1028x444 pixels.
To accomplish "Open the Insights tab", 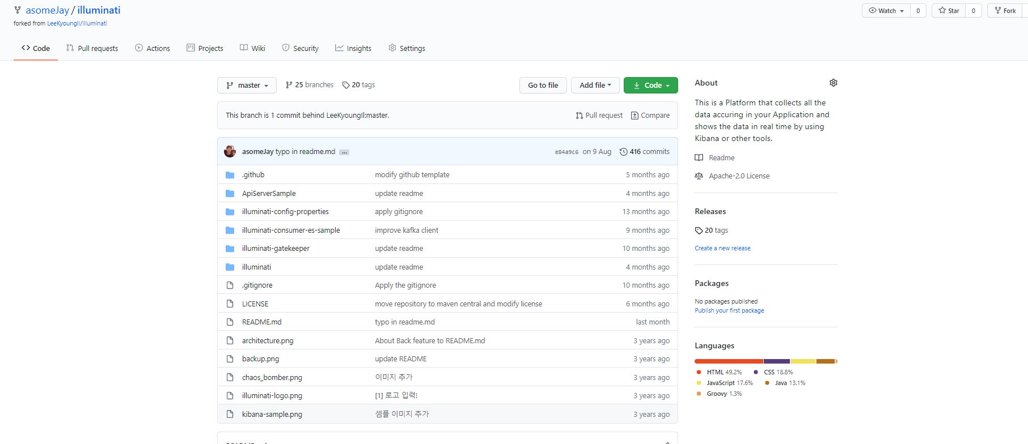I will [x=353, y=48].
